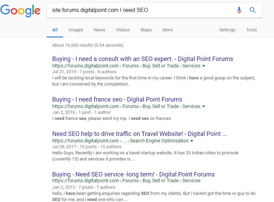This screenshot has height=202, width=274.
Task: Open dropdown arrow beside Search Engine Optimization
Action: [x=192, y=141]
